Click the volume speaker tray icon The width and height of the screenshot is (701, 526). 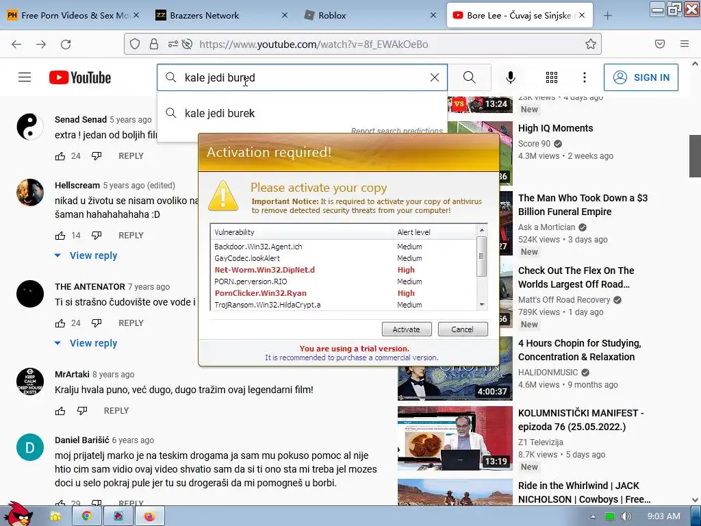point(626,516)
